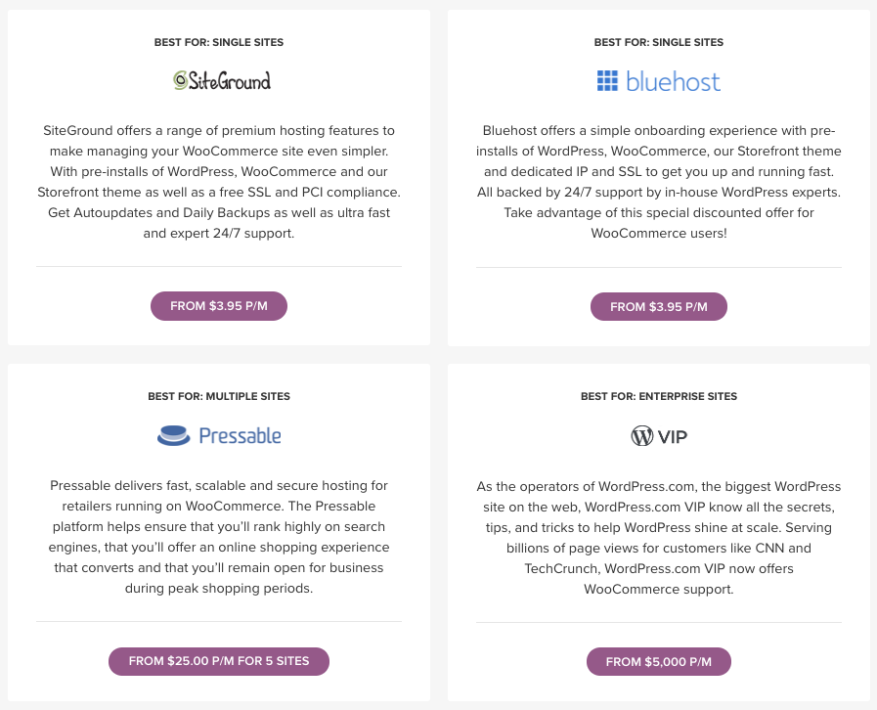
Task: Click the SiteGround description paragraph
Action: click(x=219, y=182)
